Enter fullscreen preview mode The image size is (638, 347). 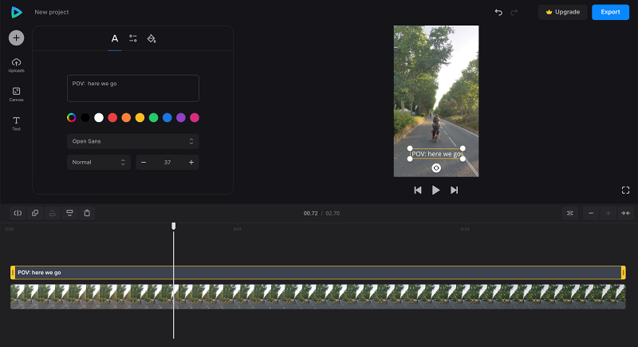626,191
